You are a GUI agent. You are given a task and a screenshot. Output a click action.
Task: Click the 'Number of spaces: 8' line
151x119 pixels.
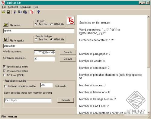pos(92,85)
